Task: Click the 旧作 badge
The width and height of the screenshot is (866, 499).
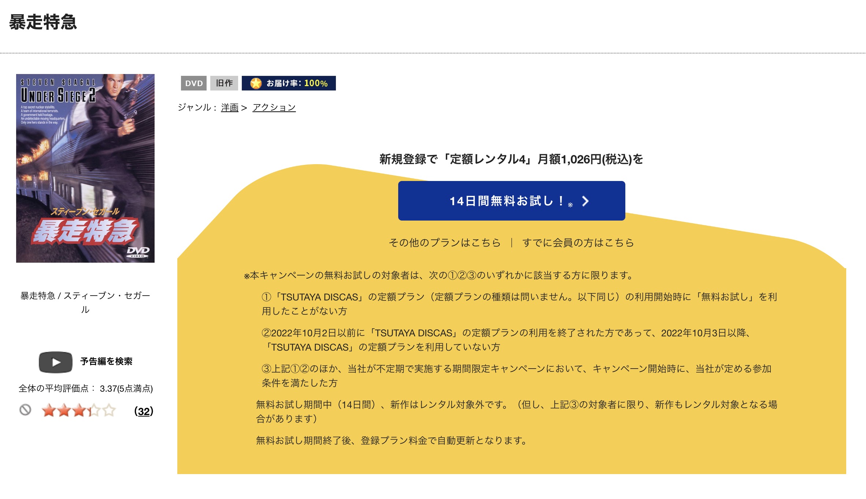Action: point(224,83)
